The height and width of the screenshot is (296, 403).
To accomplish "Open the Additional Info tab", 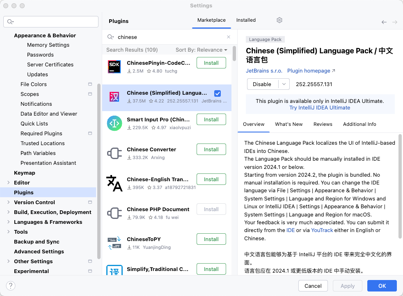I will point(359,124).
